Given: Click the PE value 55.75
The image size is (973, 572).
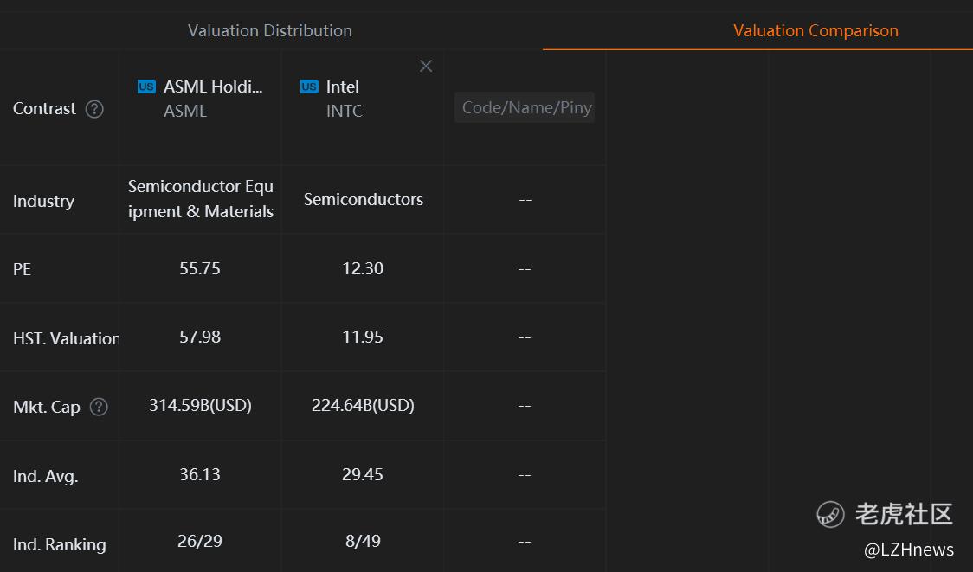Looking at the screenshot, I should point(200,268).
